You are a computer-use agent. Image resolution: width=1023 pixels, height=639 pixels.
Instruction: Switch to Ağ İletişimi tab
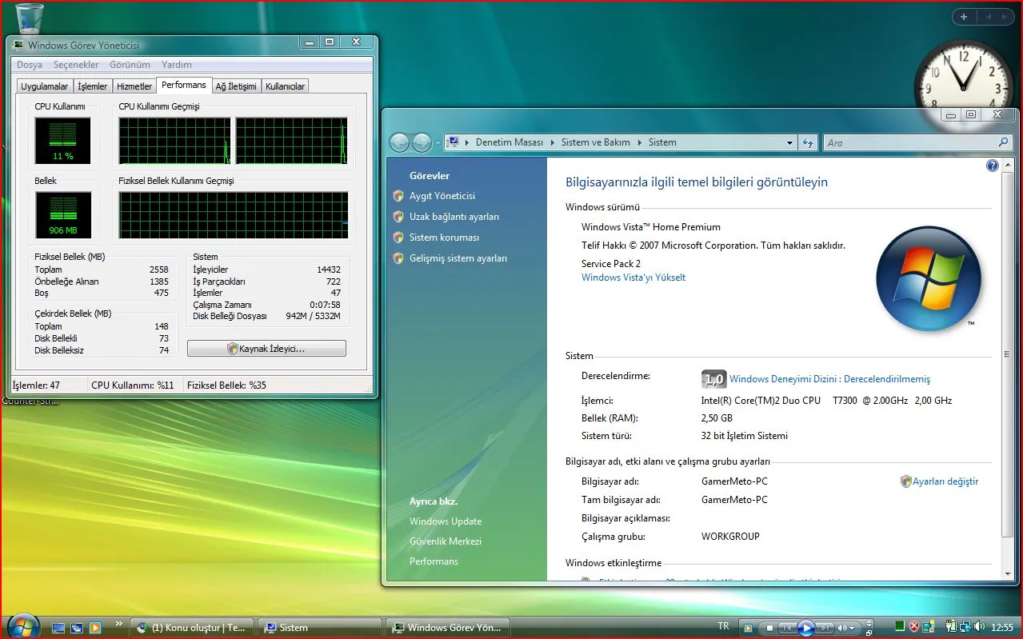(x=236, y=86)
